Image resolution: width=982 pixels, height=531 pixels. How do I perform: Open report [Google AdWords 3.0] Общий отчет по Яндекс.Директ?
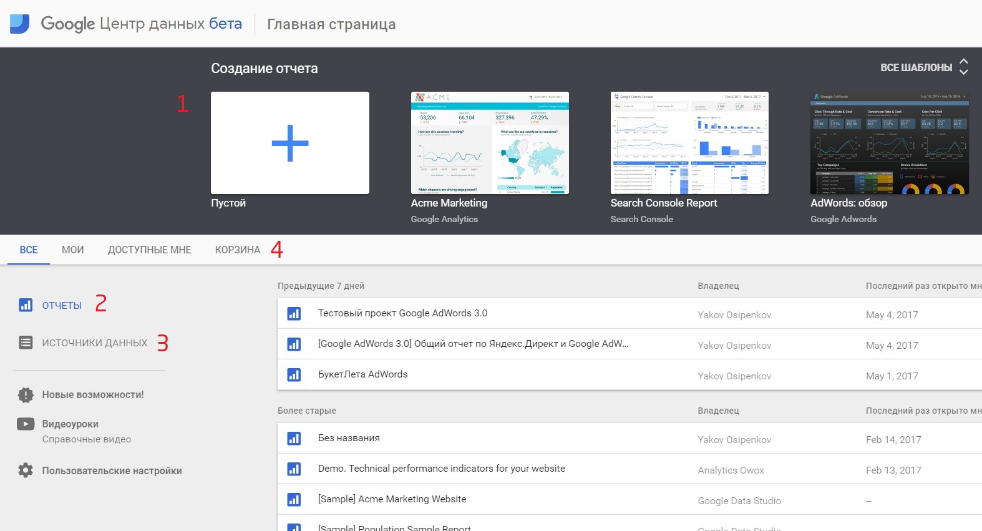474,344
